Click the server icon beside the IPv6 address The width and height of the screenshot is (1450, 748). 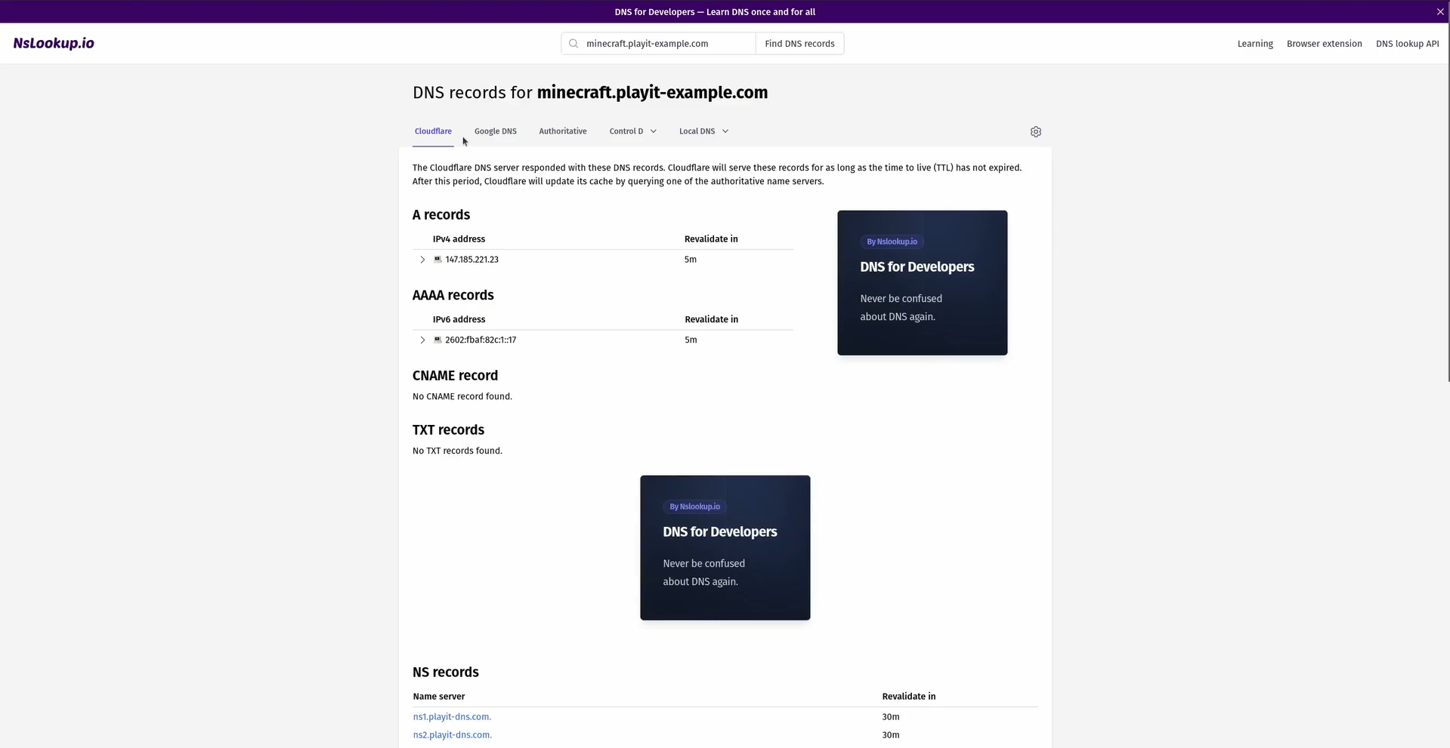[x=437, y=340]
